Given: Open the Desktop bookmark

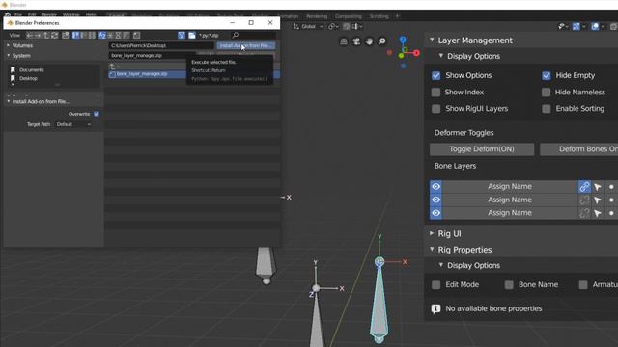Looking at the screenshot, I should tap(28, 78).
